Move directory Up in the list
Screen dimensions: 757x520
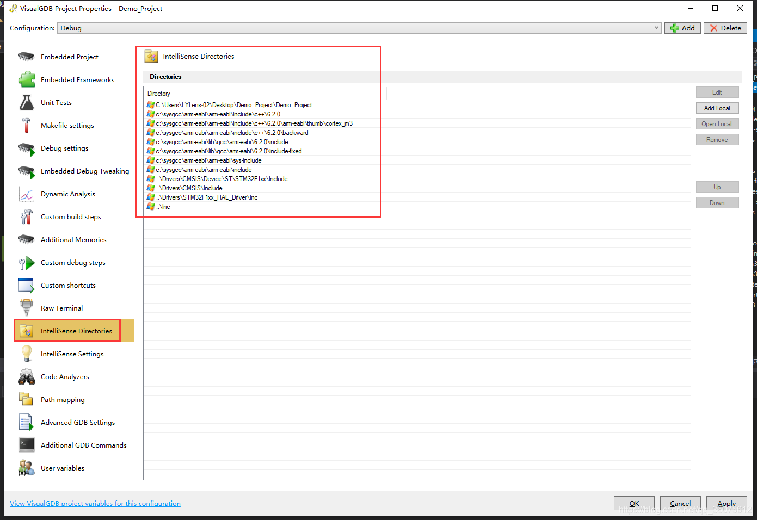717,187
